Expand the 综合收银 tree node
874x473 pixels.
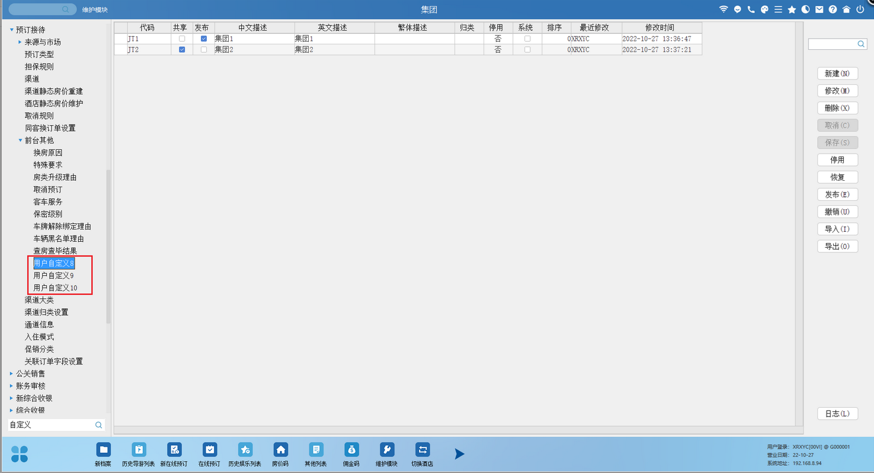click(x=11, y=410)
